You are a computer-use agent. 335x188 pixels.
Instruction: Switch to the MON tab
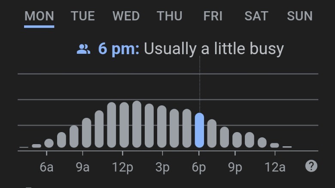point(39,16)
